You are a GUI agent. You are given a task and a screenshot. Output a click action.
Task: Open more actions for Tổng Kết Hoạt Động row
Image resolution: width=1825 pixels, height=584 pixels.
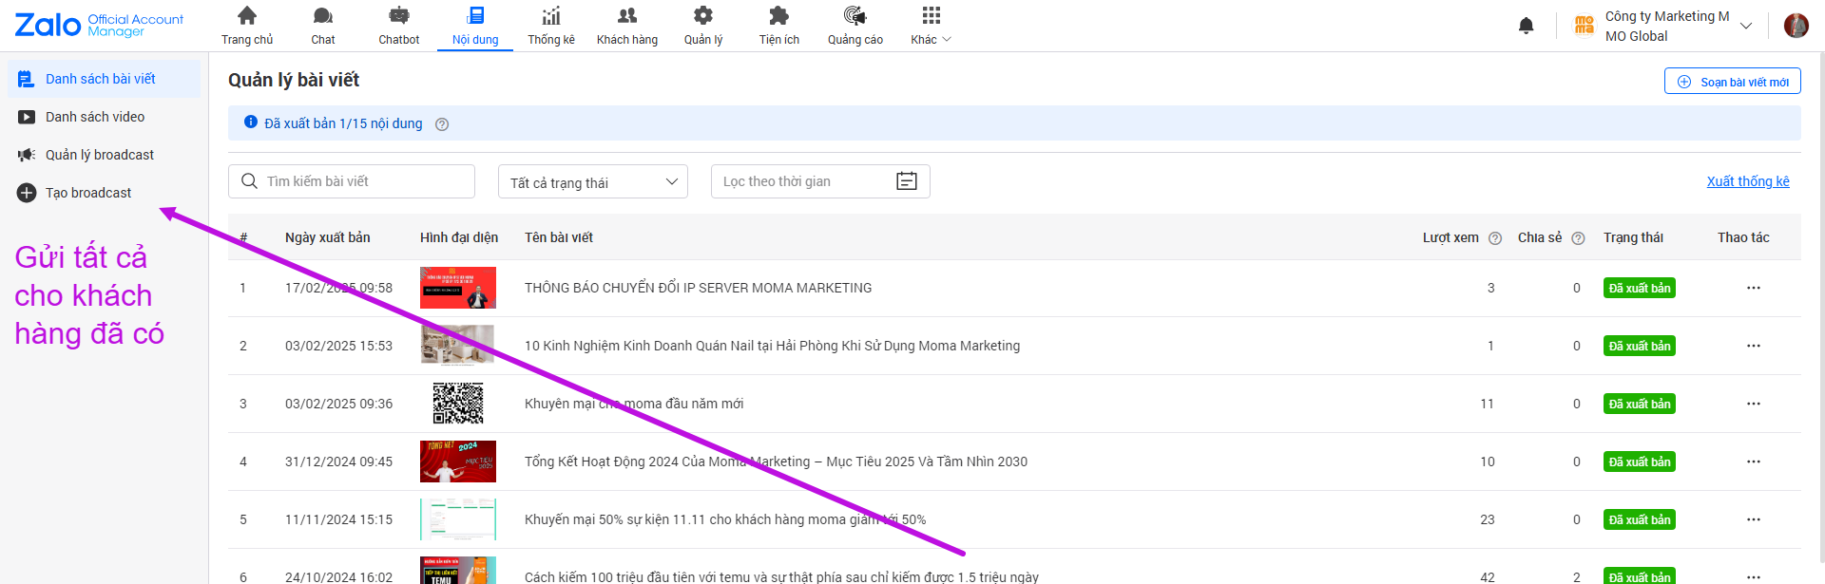click(1754, 462)
